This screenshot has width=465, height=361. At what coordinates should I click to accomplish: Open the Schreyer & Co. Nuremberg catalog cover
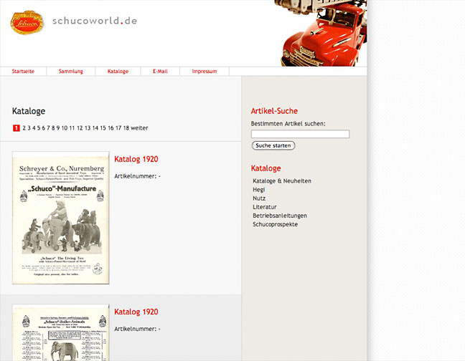point(61,218)
